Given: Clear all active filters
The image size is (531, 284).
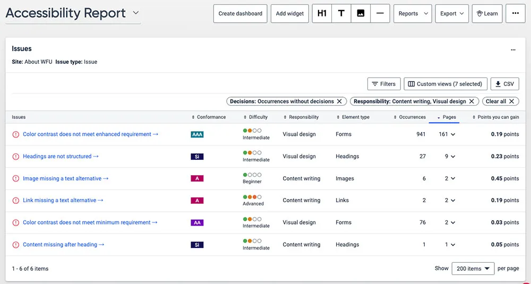Looking at the screenshot, I should [500, 101].
